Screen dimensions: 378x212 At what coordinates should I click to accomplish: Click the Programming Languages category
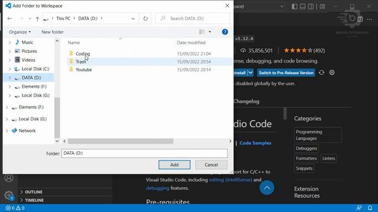318,135
